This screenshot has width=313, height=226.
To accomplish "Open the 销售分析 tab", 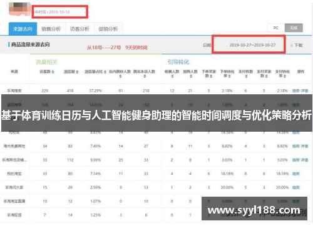I will 51,29.
